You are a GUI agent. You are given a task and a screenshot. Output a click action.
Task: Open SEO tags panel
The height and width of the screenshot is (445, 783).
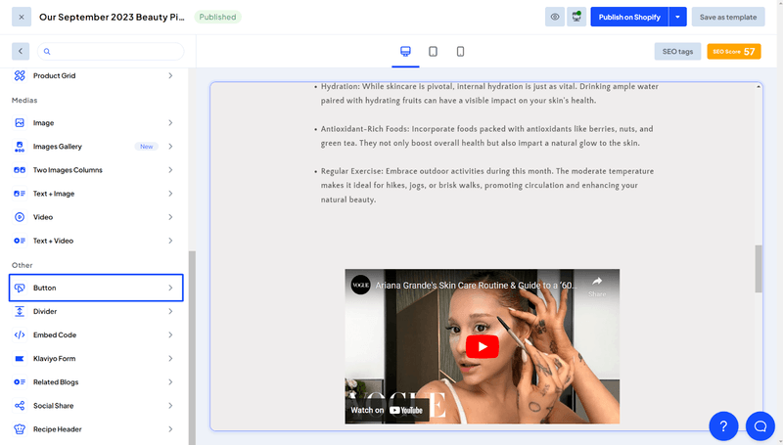[x=677, y=51]
